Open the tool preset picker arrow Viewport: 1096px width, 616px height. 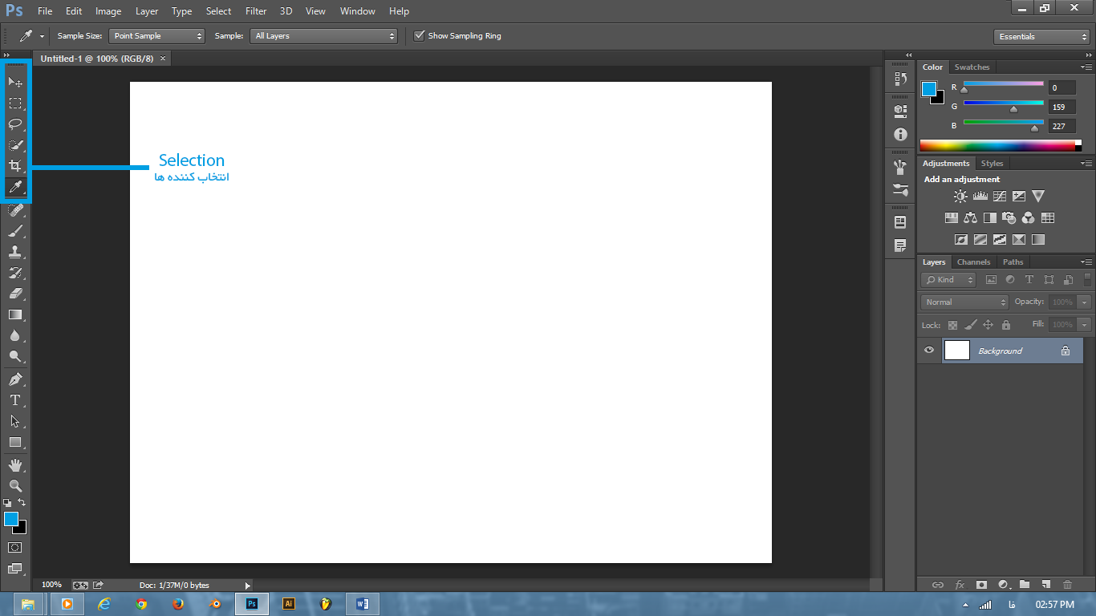tap(42, 36)
